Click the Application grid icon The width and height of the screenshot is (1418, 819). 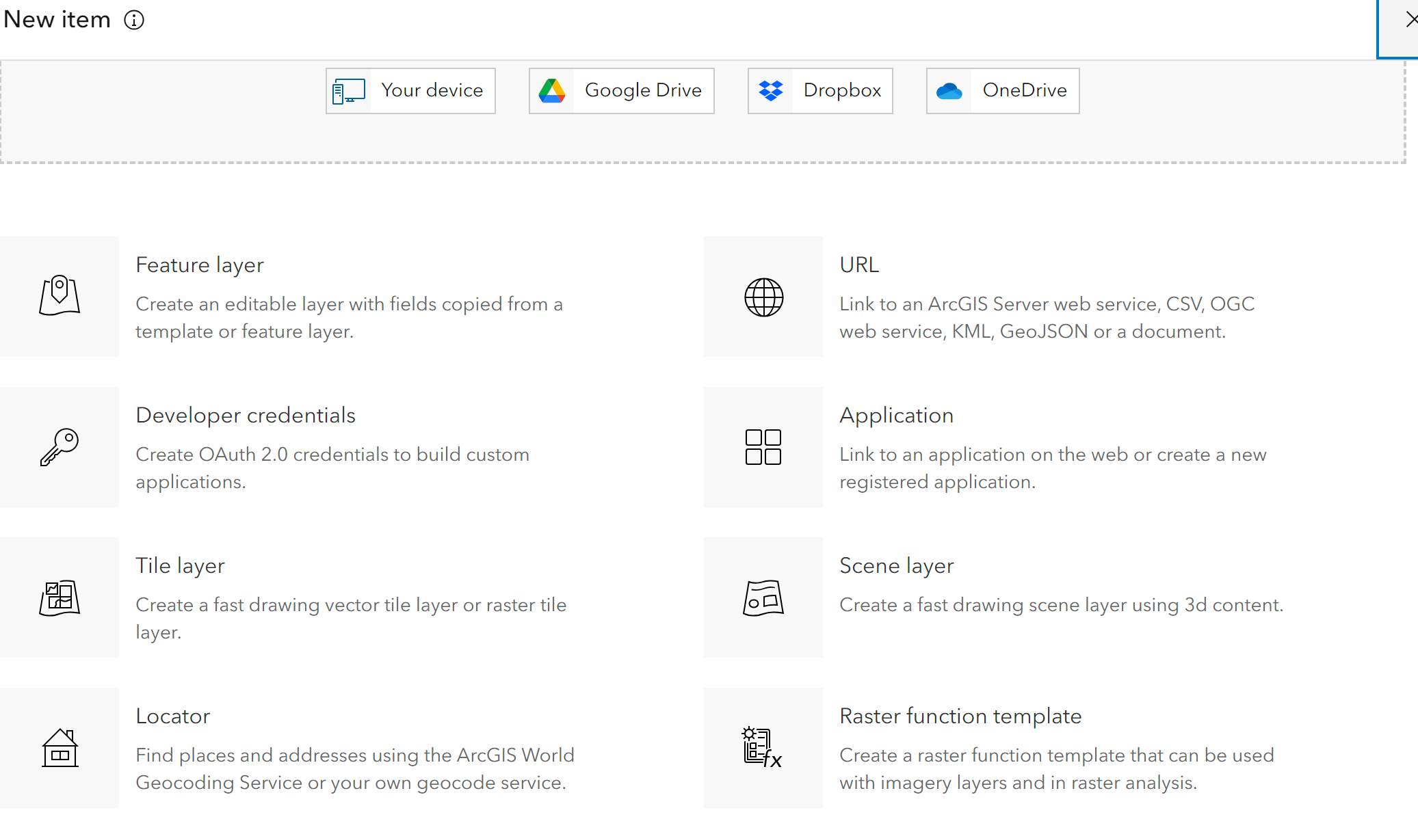tap(763, 447)
